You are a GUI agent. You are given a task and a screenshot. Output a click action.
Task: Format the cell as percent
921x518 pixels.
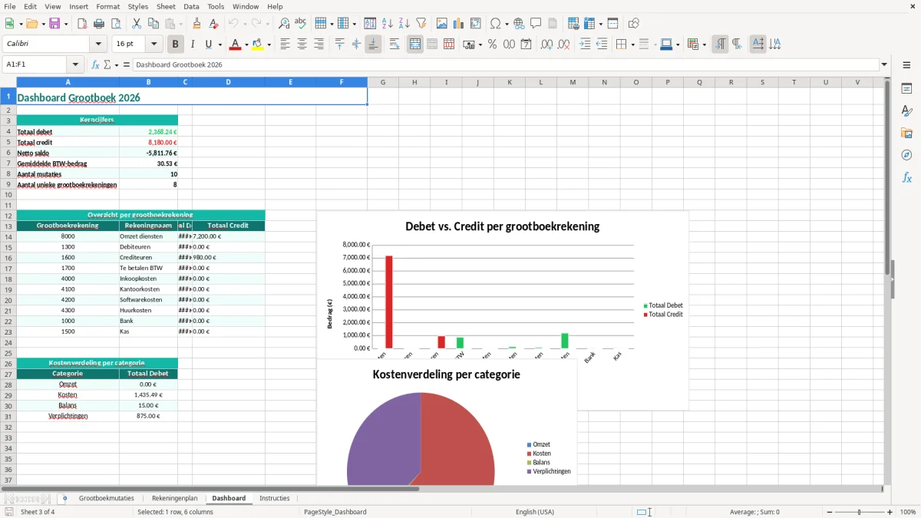[493, 45]
